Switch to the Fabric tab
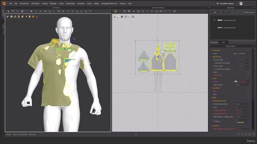This screenshot has width=257, height=144. (223, 42)
